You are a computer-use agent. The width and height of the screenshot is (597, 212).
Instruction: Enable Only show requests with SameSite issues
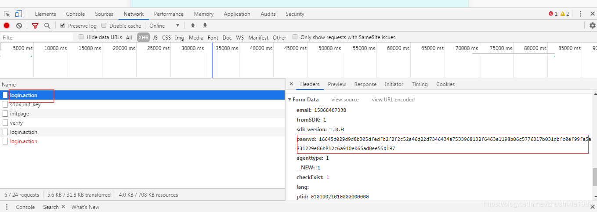(295, 37)
